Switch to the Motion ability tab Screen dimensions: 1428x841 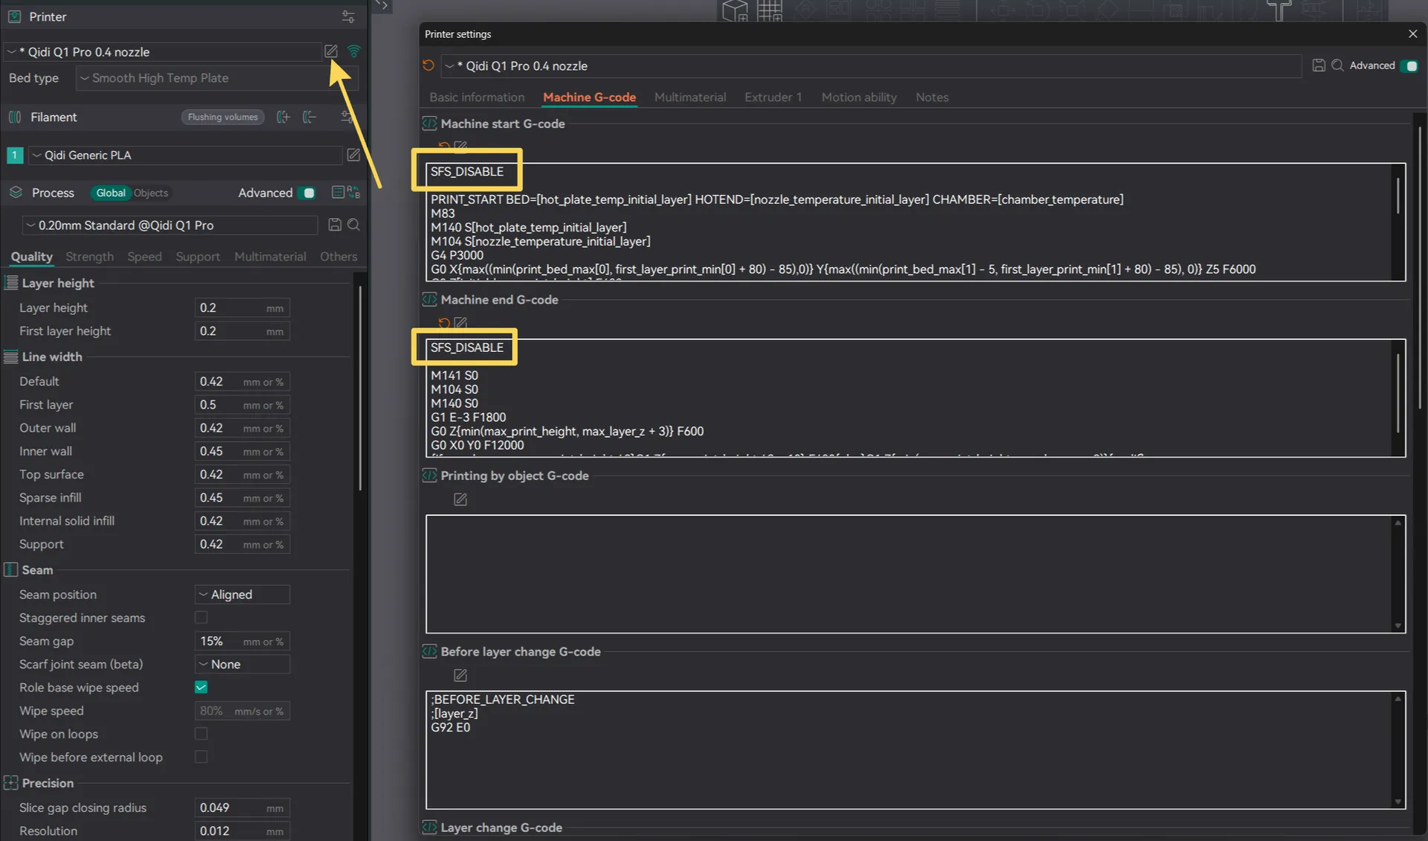coord(858,97)
